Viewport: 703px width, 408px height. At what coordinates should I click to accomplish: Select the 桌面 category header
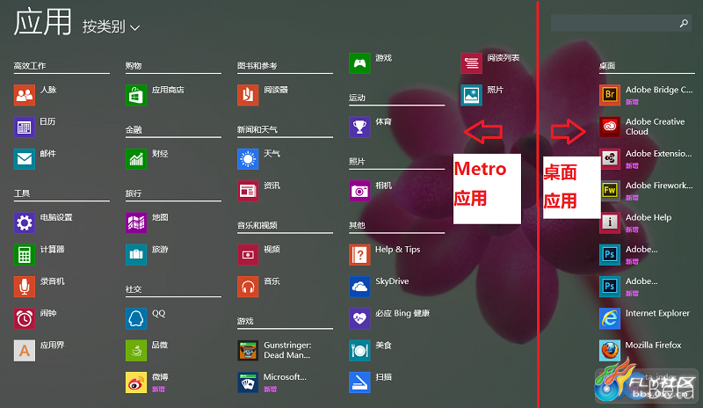click(607, 66)
